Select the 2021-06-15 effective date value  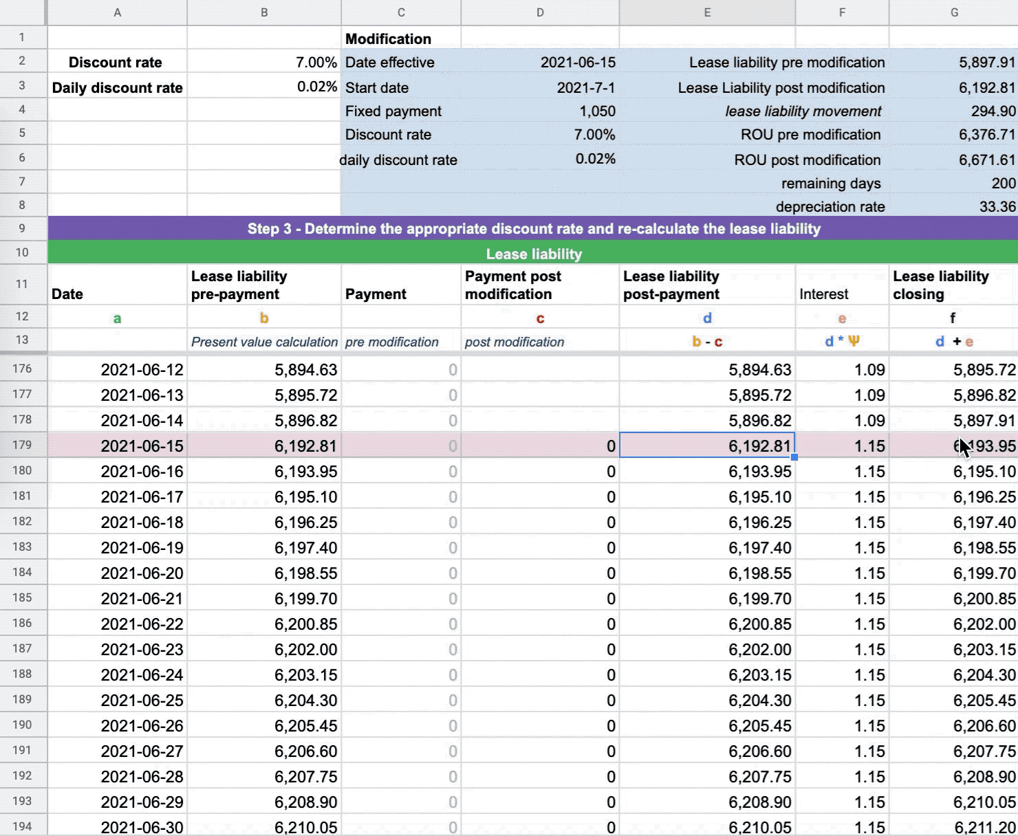[540, 62]
